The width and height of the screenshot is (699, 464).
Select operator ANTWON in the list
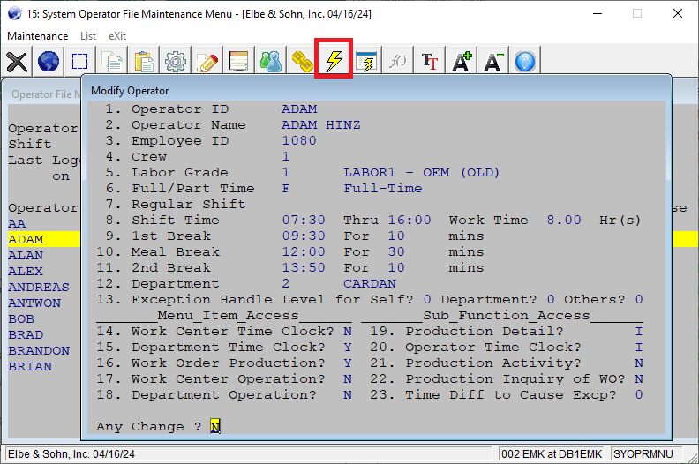(34, 303)
